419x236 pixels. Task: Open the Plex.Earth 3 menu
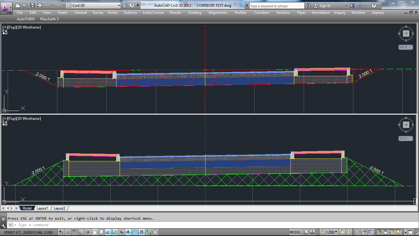click(x=49, y=19)
